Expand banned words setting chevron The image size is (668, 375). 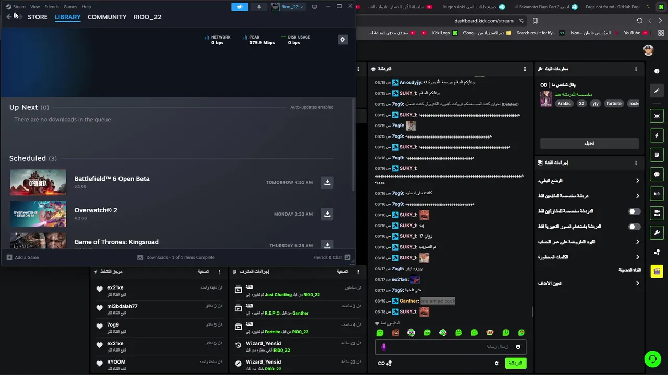[x=637, y=257]
